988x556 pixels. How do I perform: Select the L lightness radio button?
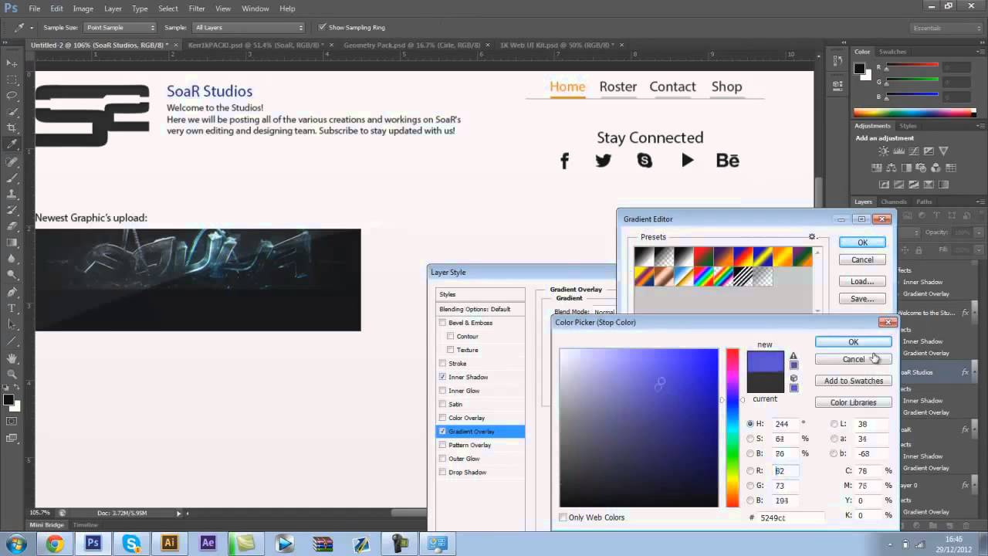click(834, 424)
